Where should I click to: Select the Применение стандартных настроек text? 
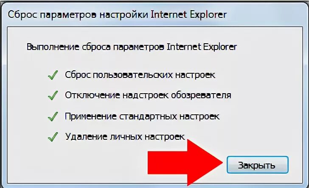(142, 116)
